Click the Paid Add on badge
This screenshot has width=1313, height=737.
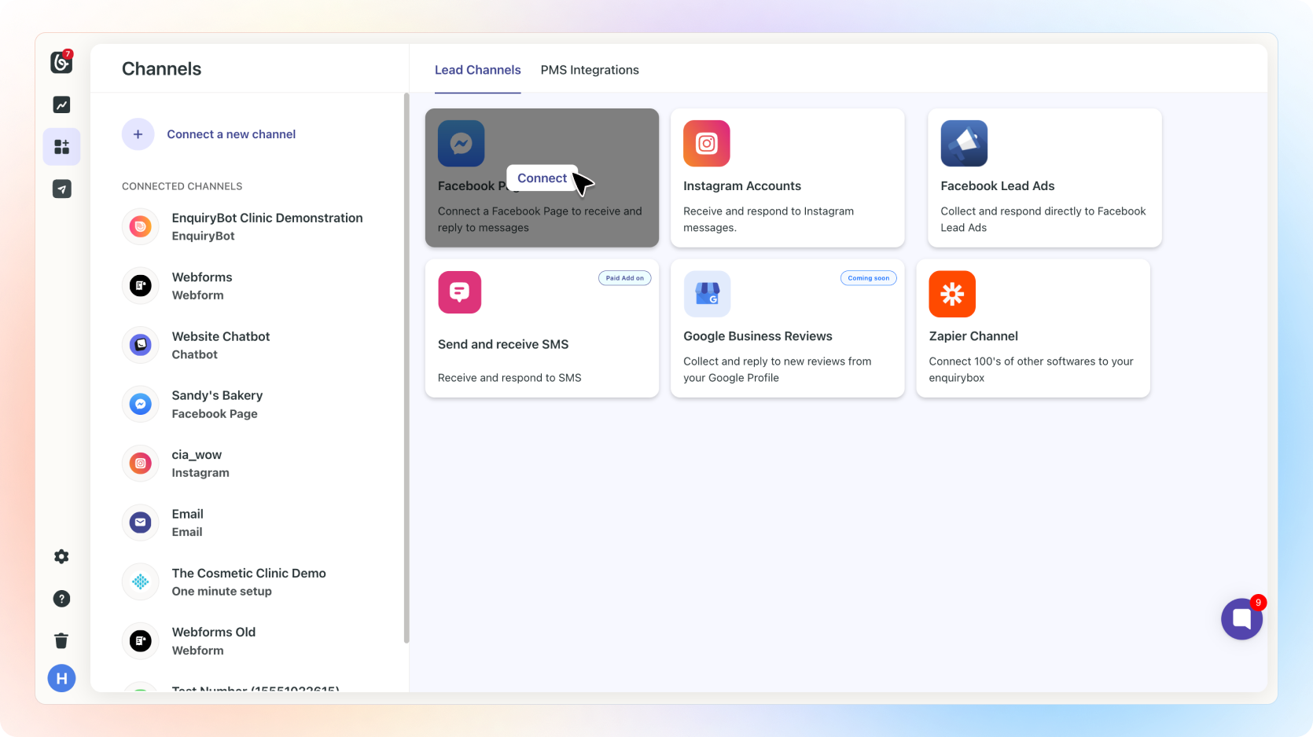pos(625,278)
